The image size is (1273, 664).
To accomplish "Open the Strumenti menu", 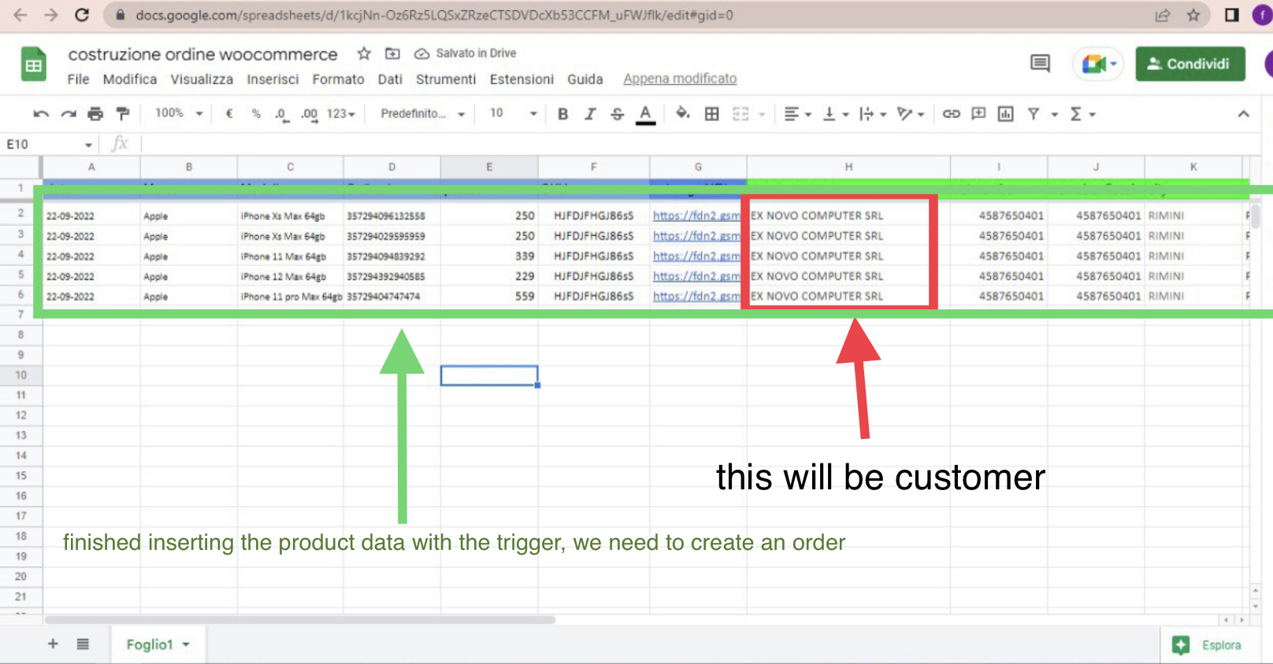I will [446, 79].
